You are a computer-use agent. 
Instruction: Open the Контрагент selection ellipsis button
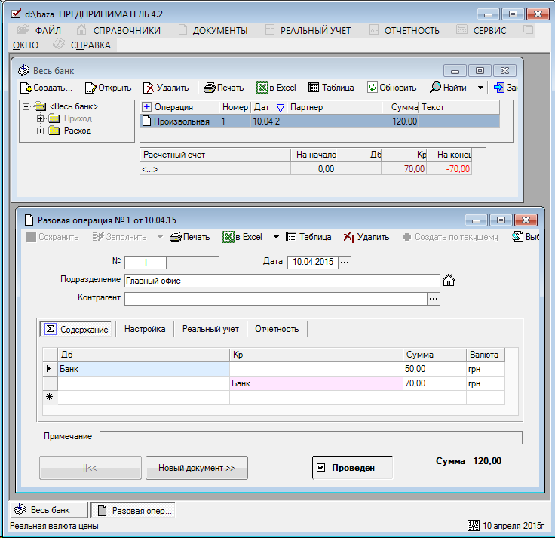(434, 299)
